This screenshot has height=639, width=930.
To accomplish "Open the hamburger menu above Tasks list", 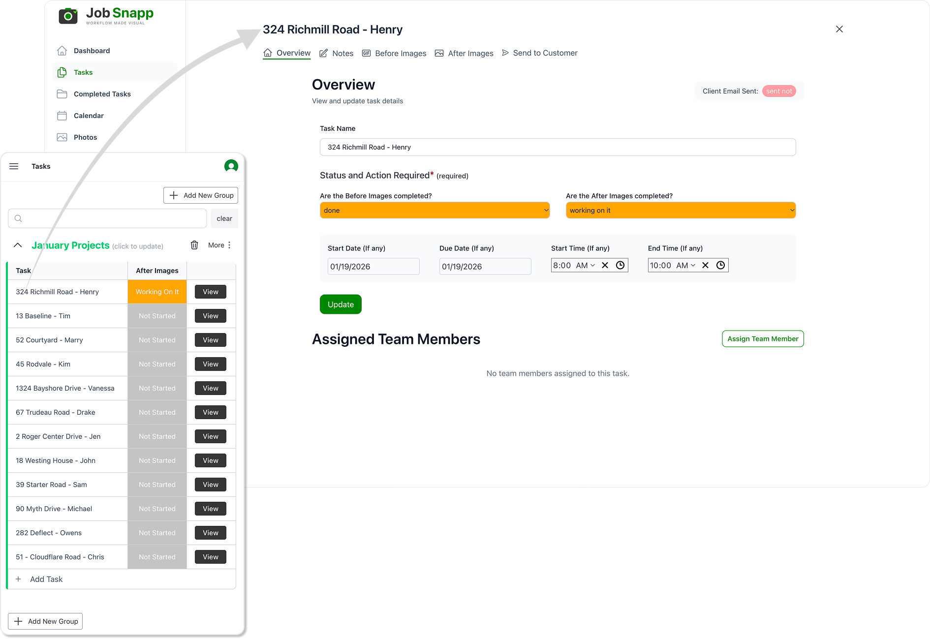I will [14, 166].
